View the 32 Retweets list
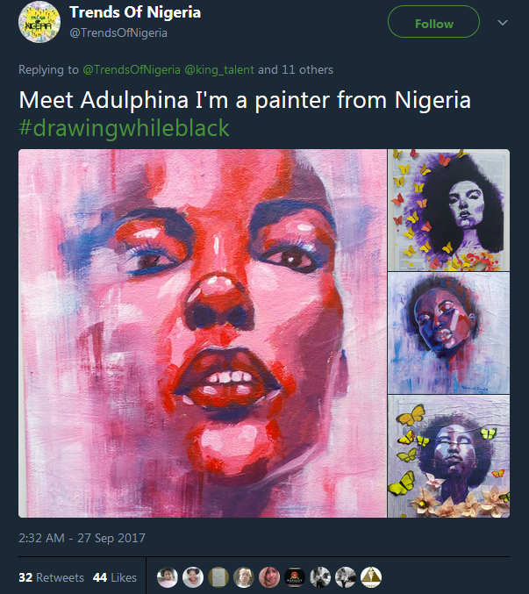Image resolution: width=529 pixels, height=594 pixels. point(52,577)
